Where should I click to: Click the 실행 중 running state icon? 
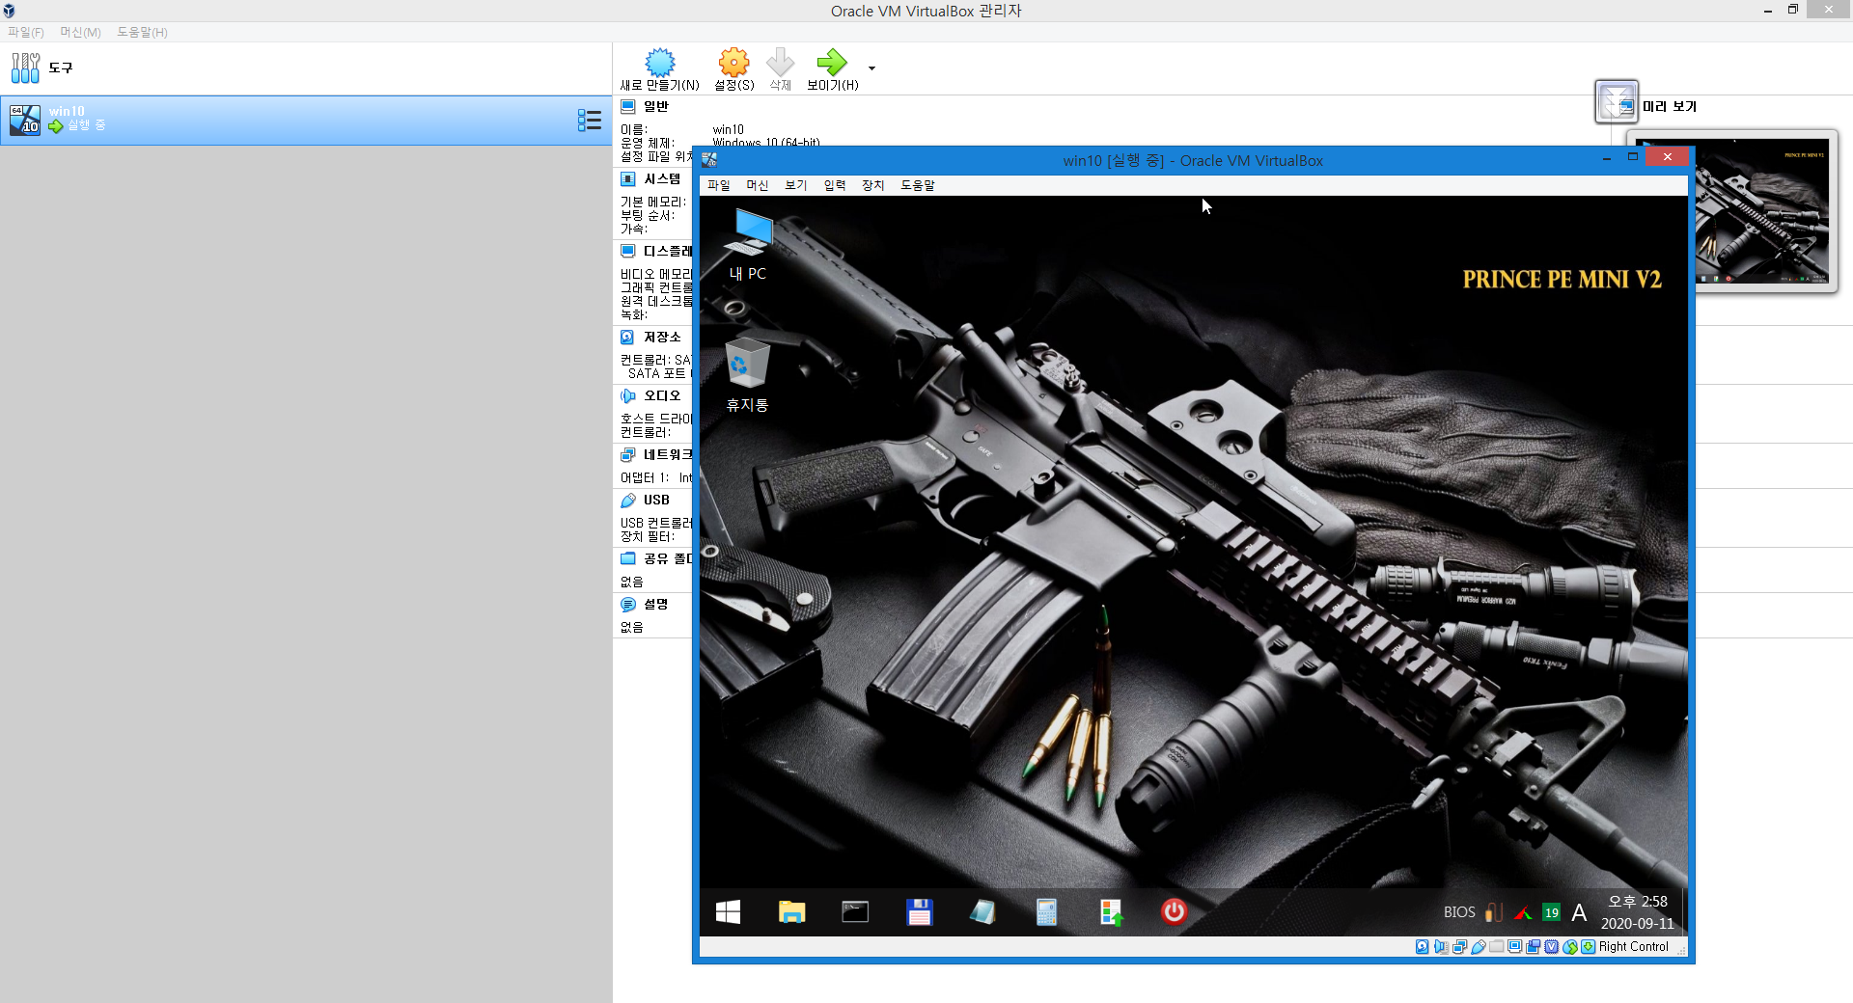coord(56,126)
